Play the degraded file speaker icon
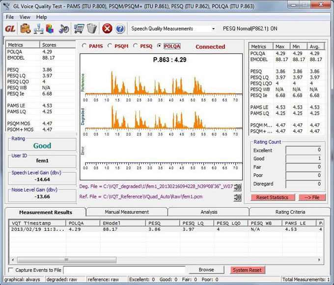Viewport: 334px width, 285px height. click(237, 187)
